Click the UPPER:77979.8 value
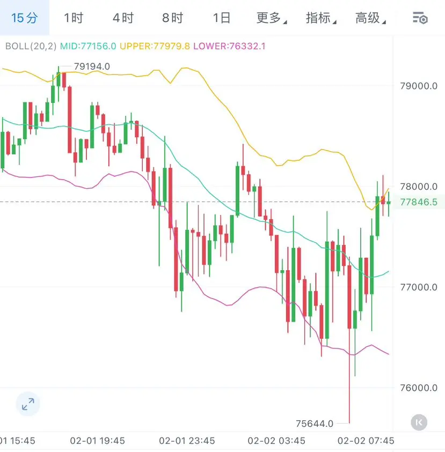 click(155, 46)
